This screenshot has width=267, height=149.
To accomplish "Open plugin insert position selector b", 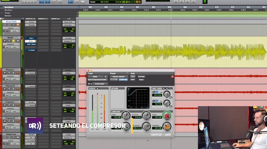I will (x=106, y=77).
